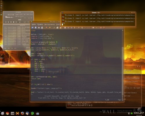Skip to previous track in XMMS

click(6, 22)
